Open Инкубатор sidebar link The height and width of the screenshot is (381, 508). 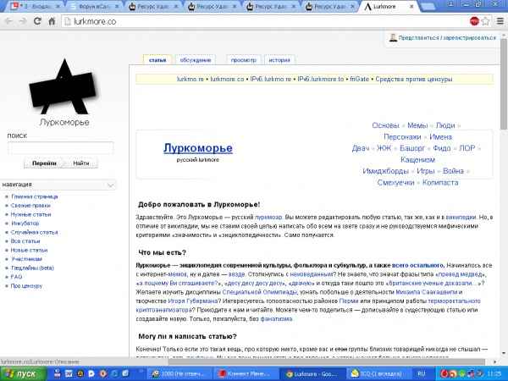tap(25, 224)
